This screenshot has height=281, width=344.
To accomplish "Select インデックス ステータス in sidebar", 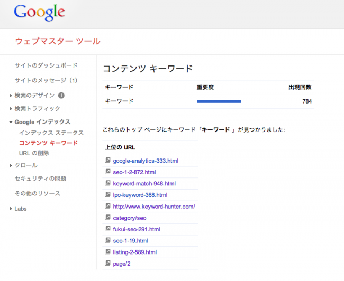I will (51, 133).
